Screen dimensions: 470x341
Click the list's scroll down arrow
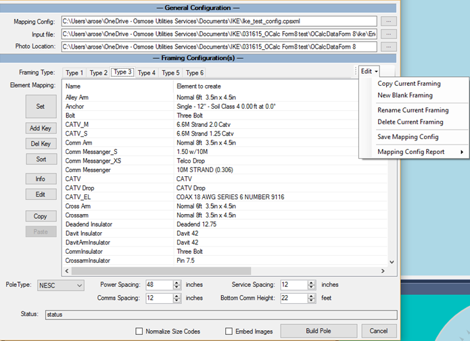click(x=392, y=262)
